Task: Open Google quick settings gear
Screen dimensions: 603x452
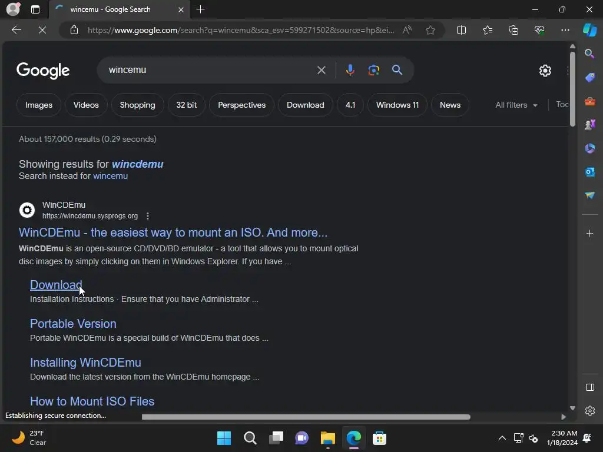Action: 545,71
